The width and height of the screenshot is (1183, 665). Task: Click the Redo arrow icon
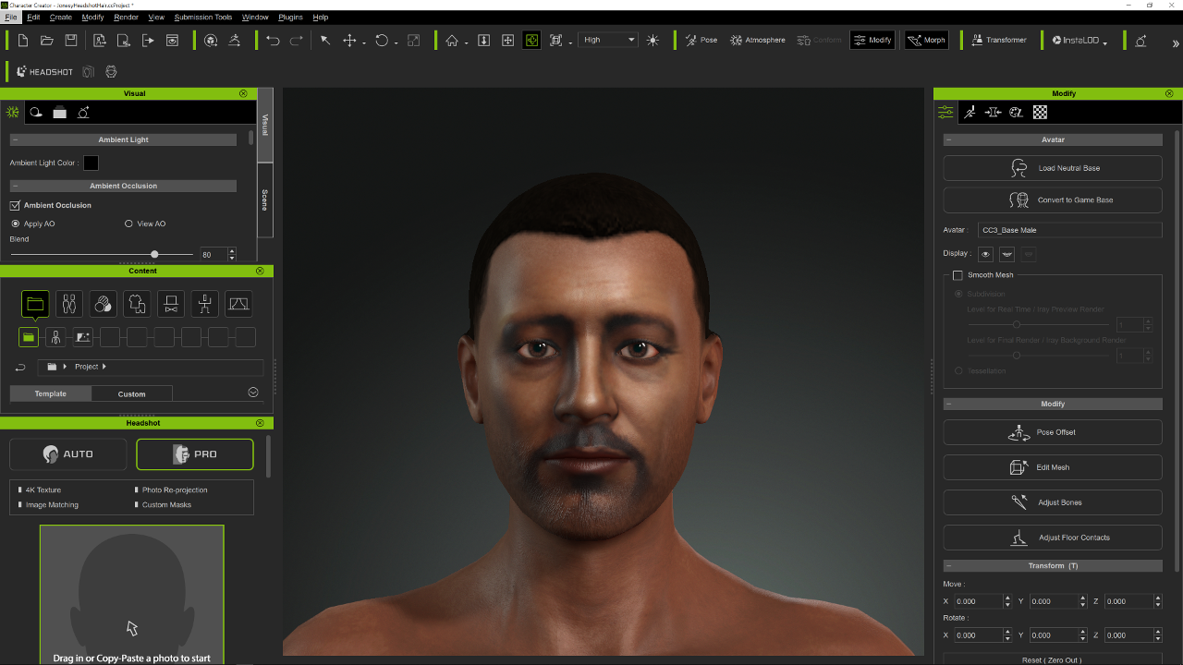pyautogui.click(x=297, y=40)
